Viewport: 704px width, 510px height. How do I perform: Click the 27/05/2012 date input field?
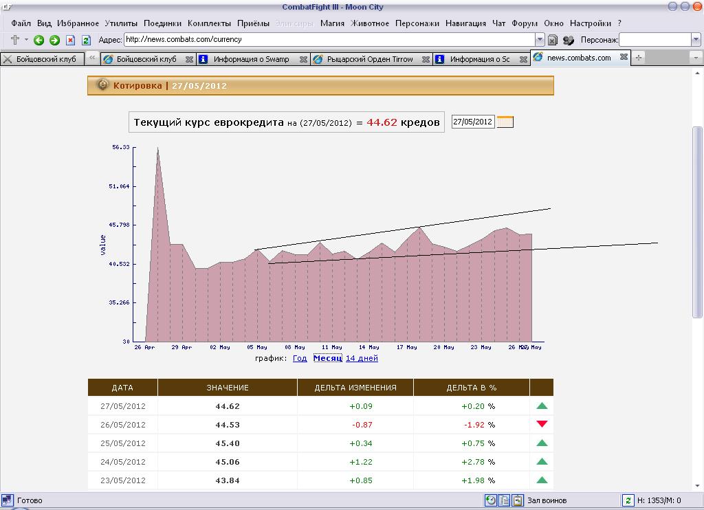click(473, 122)
